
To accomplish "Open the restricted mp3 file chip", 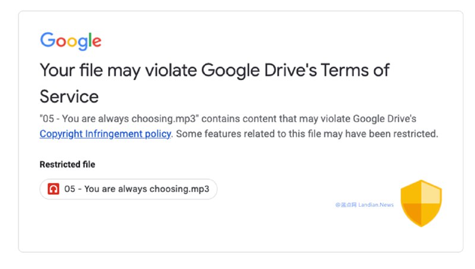I will pos(128,189).
